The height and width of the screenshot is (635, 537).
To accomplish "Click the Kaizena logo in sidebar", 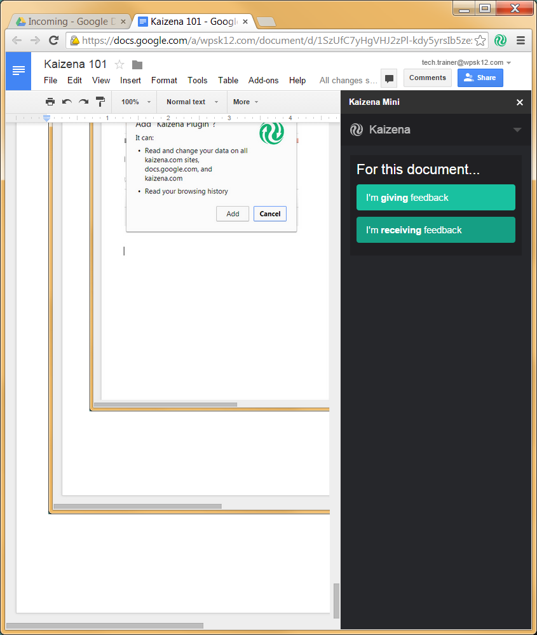I will coord(357,130).
